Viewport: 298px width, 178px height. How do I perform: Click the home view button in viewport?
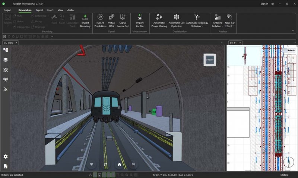pos(119,164)
